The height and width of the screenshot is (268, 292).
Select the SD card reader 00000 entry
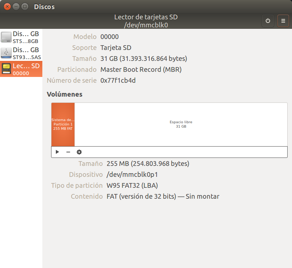[21, 69]
